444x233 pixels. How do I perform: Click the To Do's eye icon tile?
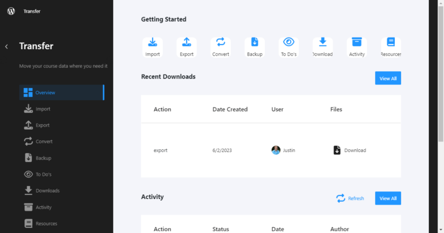[288, 47]
